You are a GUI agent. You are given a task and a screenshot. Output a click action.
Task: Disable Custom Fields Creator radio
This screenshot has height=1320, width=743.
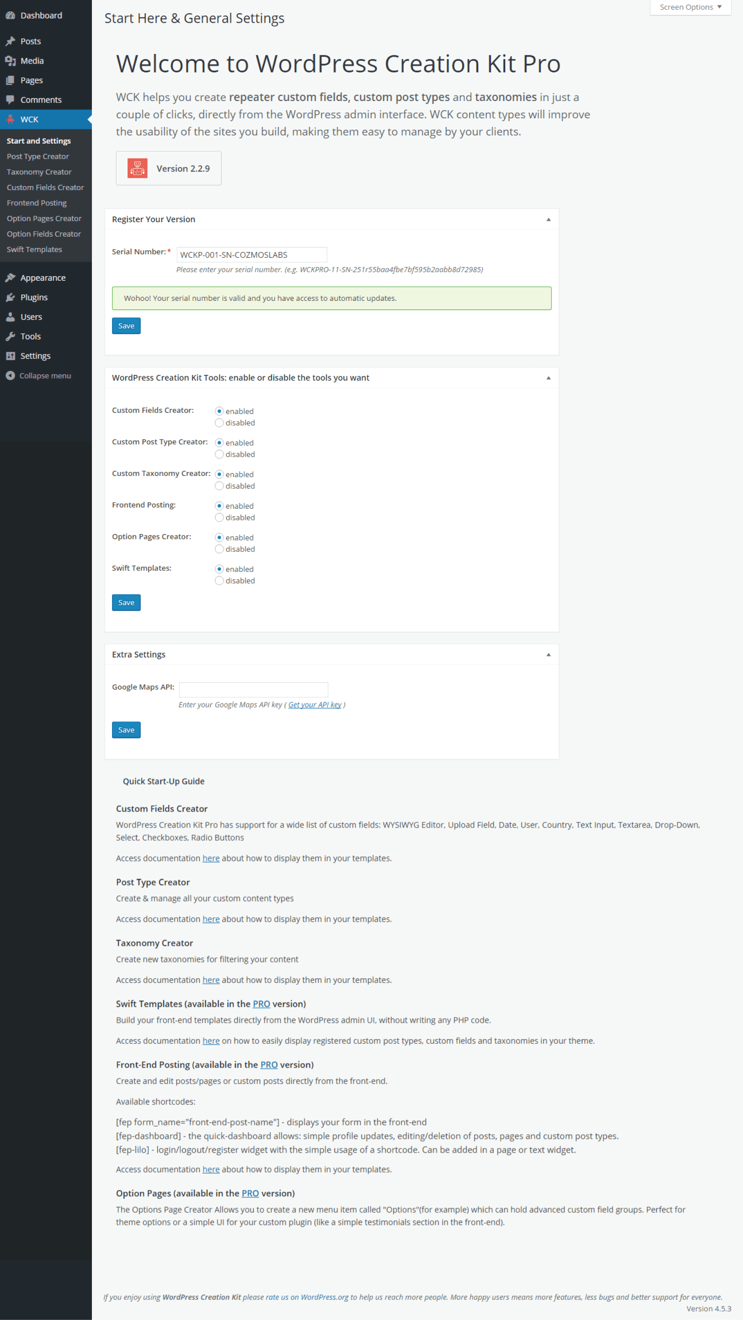click(x=219, y=423)
